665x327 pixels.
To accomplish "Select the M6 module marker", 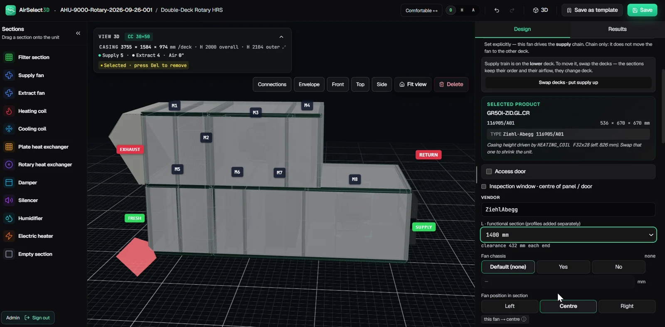I will tap(237, 172).
